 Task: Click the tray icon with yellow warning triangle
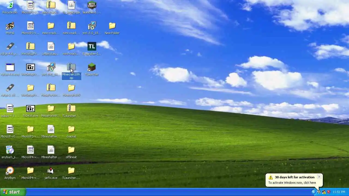[x=324, y=192]
